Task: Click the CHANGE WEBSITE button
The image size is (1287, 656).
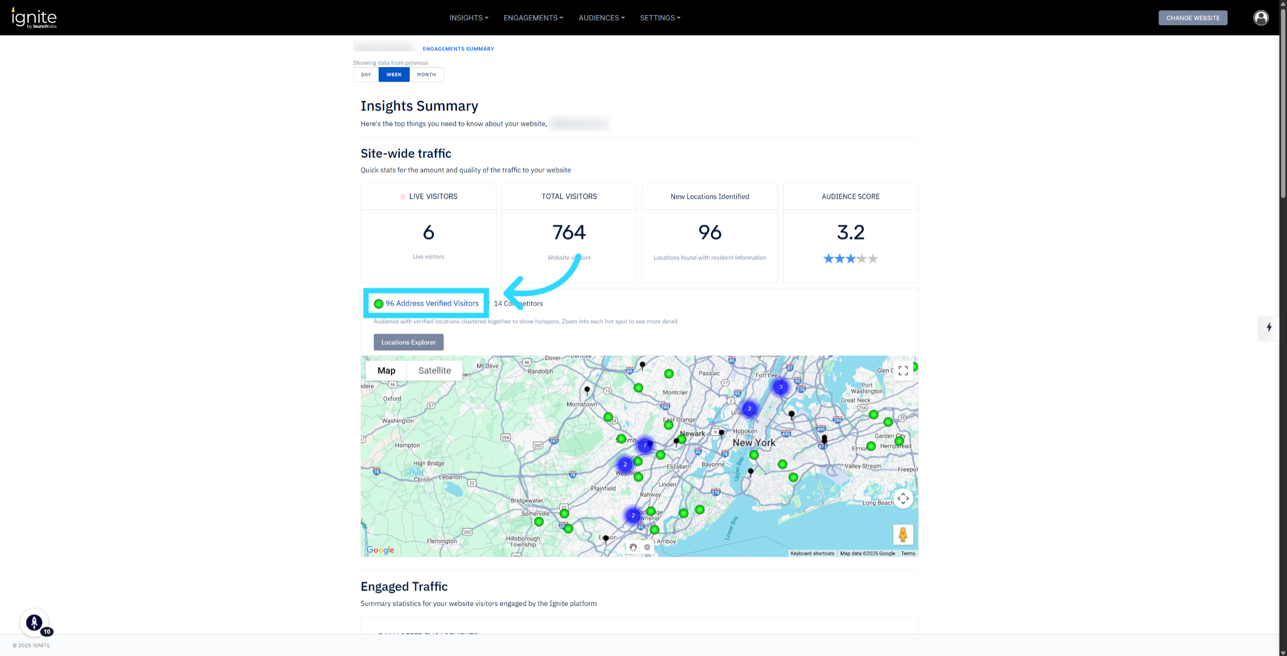Action: (1193, 18)
